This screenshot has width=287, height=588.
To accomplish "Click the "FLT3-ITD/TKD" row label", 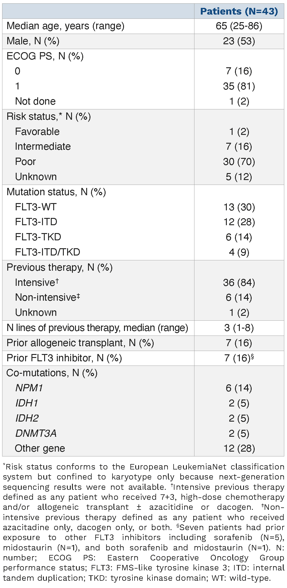I will pyautogui.click(x=47, y=252).
